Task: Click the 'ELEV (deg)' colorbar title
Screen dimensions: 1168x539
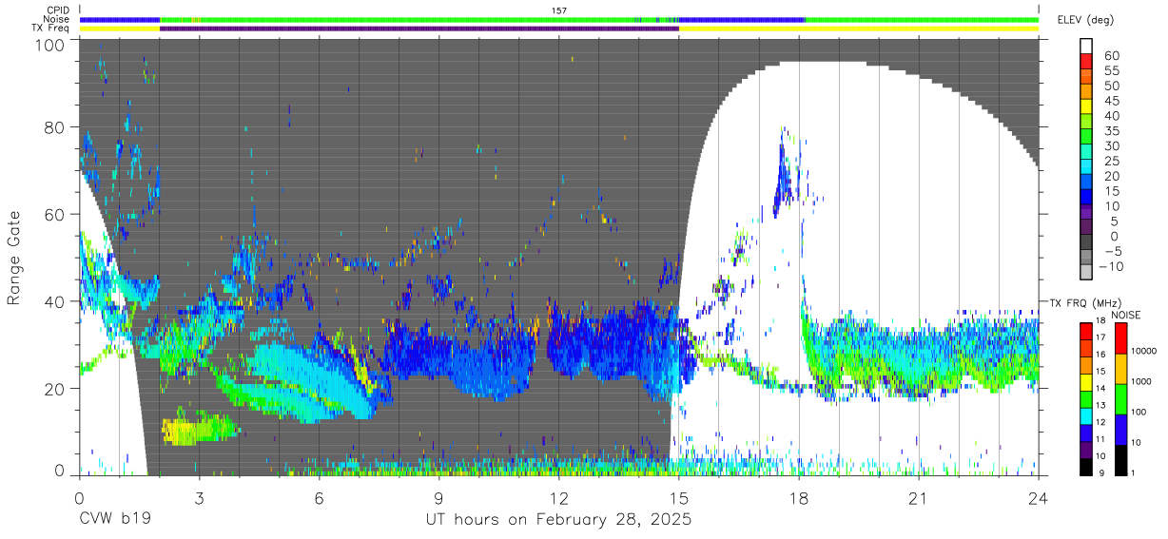Action: pyautogui.click(x=1084, y=20)
